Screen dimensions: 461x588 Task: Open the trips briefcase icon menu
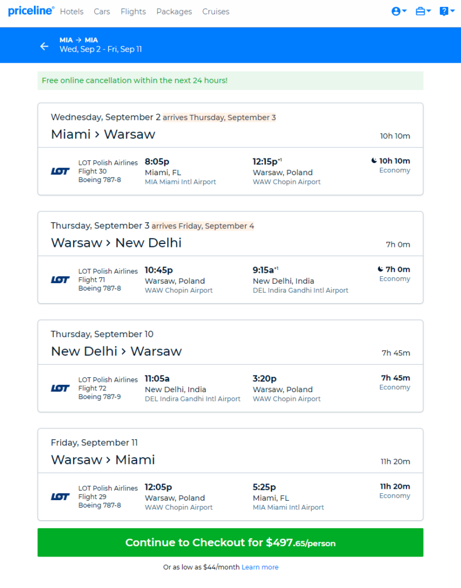pos(420,11)
